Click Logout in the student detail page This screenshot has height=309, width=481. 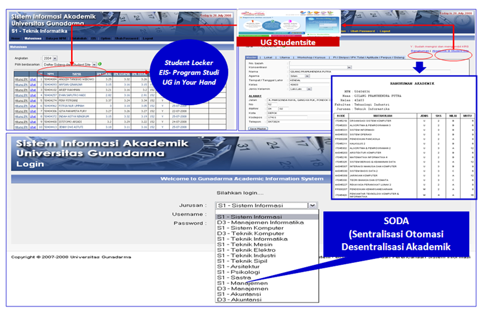pyautogui.click(x=385, y=31)
